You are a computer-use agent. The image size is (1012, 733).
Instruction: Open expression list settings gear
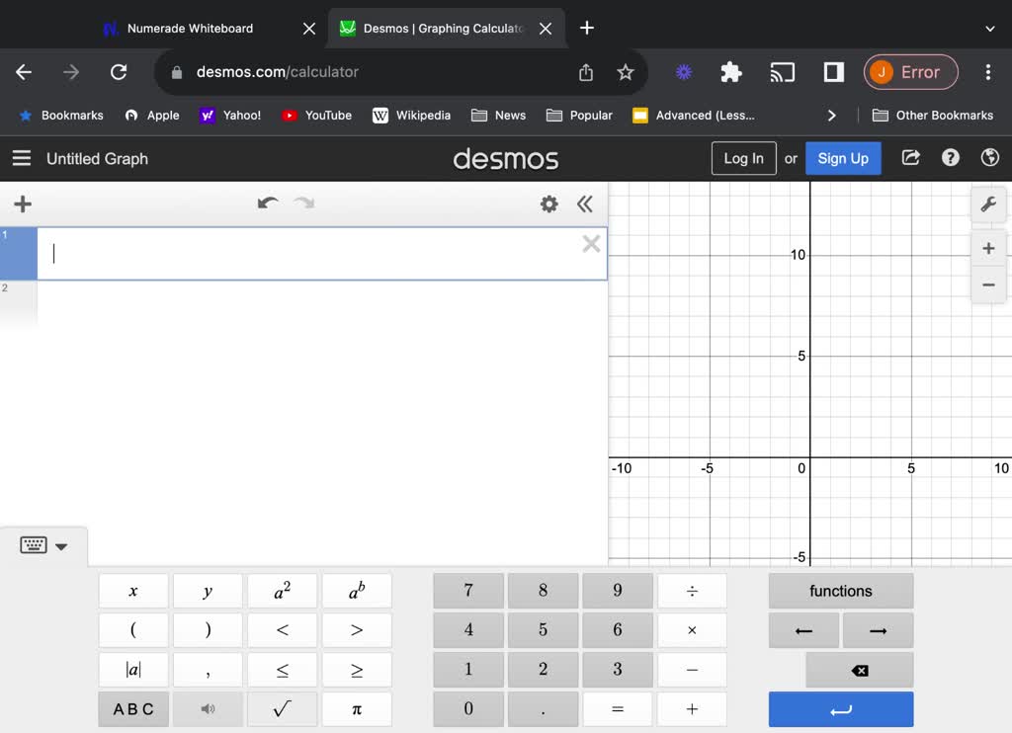coord(548,204)
